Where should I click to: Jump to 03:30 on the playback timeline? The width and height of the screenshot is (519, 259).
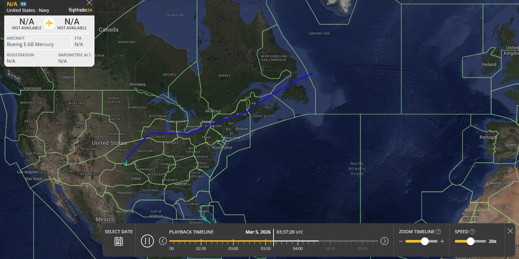[265, 248]
